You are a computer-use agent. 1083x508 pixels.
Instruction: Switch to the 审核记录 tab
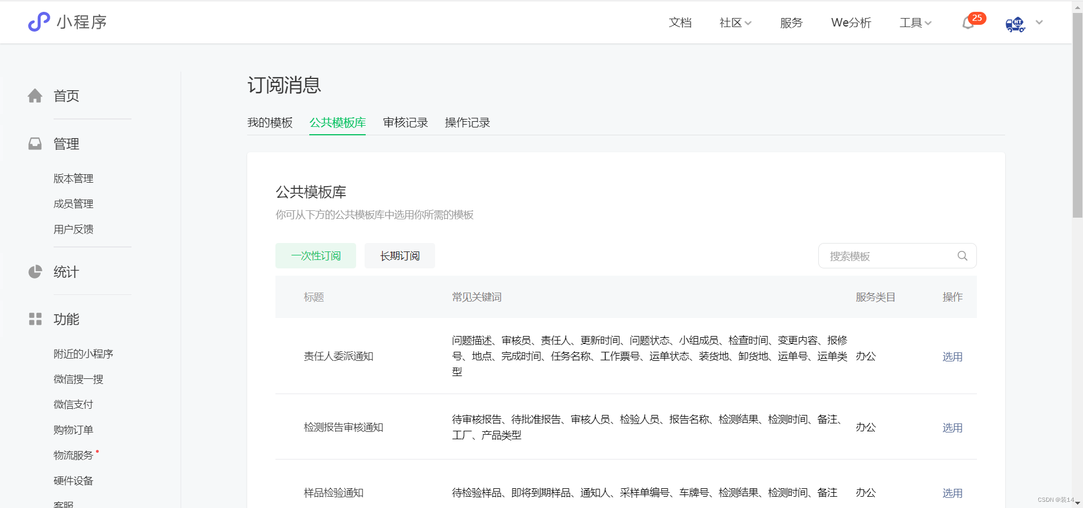[x=405, y=122]
